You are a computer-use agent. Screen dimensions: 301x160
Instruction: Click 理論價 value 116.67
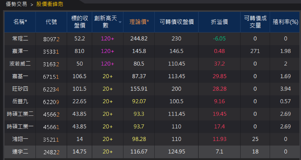[139, 152]
